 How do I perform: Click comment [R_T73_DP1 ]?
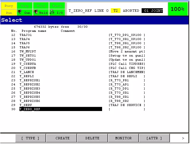coord(127,89)
